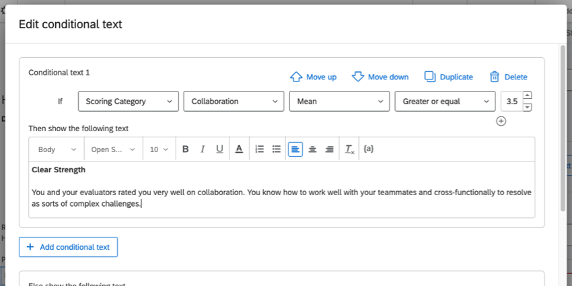Insert a numbered list
The image size is (572, 286).
(260, 149)
